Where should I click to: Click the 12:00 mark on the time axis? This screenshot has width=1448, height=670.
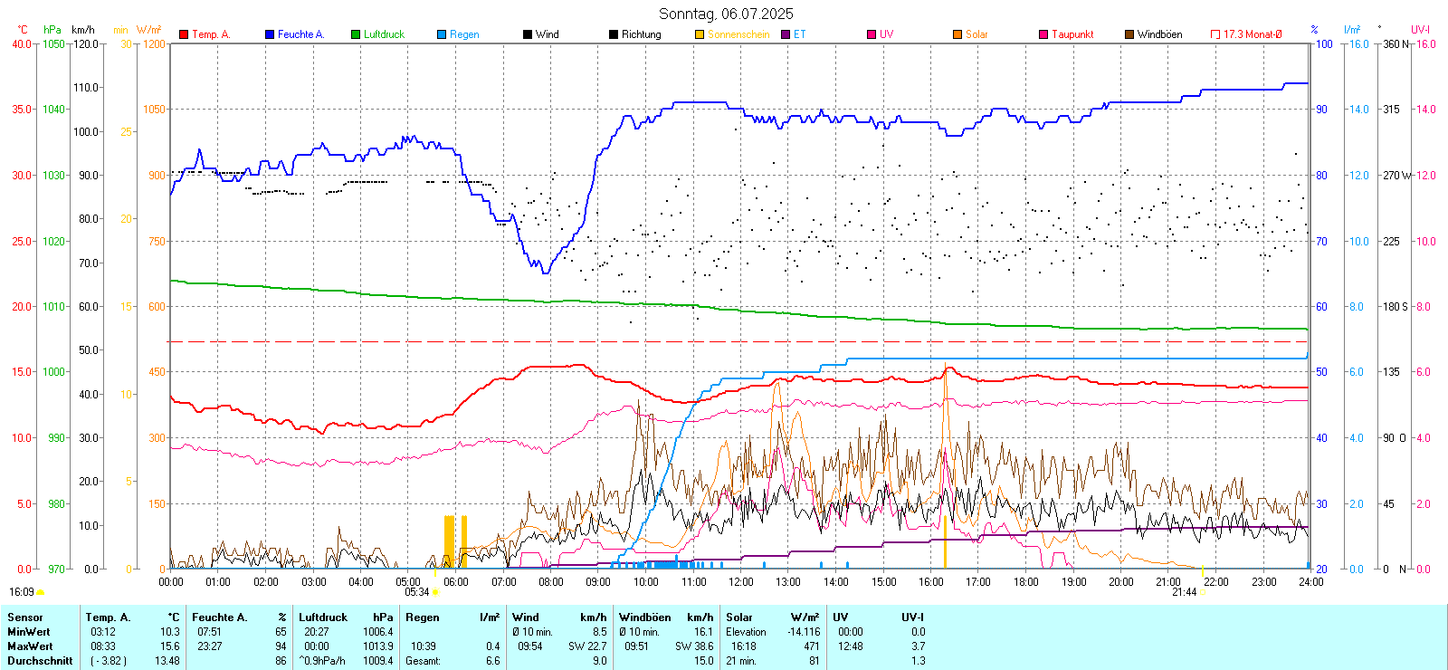click(x=740, y=582)
